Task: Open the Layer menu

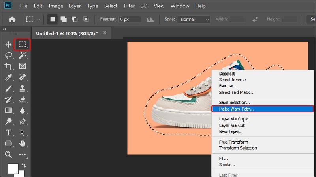Action: click(x=75, y=6)
